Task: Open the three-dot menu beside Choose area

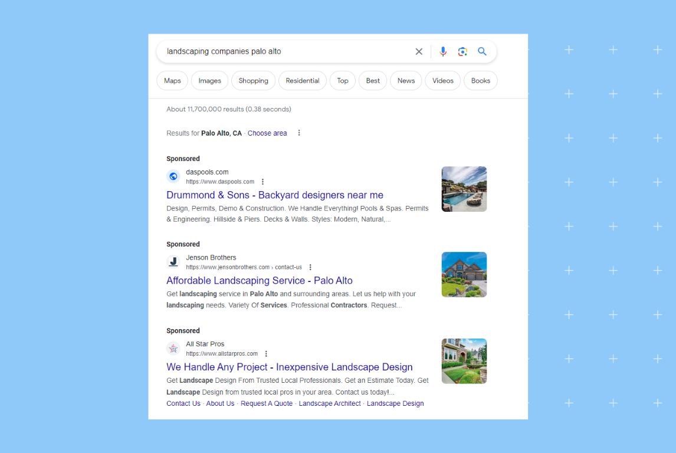Action: pyautogui.click(x=298, y=133)
